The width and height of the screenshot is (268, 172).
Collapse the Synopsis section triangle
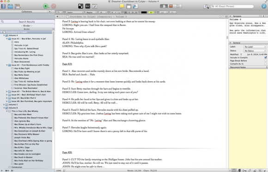coord(230,16)
